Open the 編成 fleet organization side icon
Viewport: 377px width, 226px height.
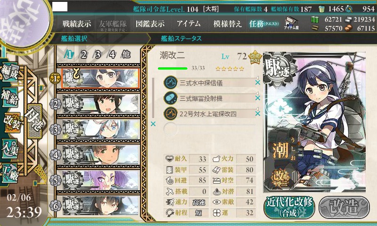click(x=10, y=73)
